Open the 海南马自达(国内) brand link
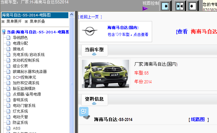Screen dimensions: 217x133 pos(123,28)
